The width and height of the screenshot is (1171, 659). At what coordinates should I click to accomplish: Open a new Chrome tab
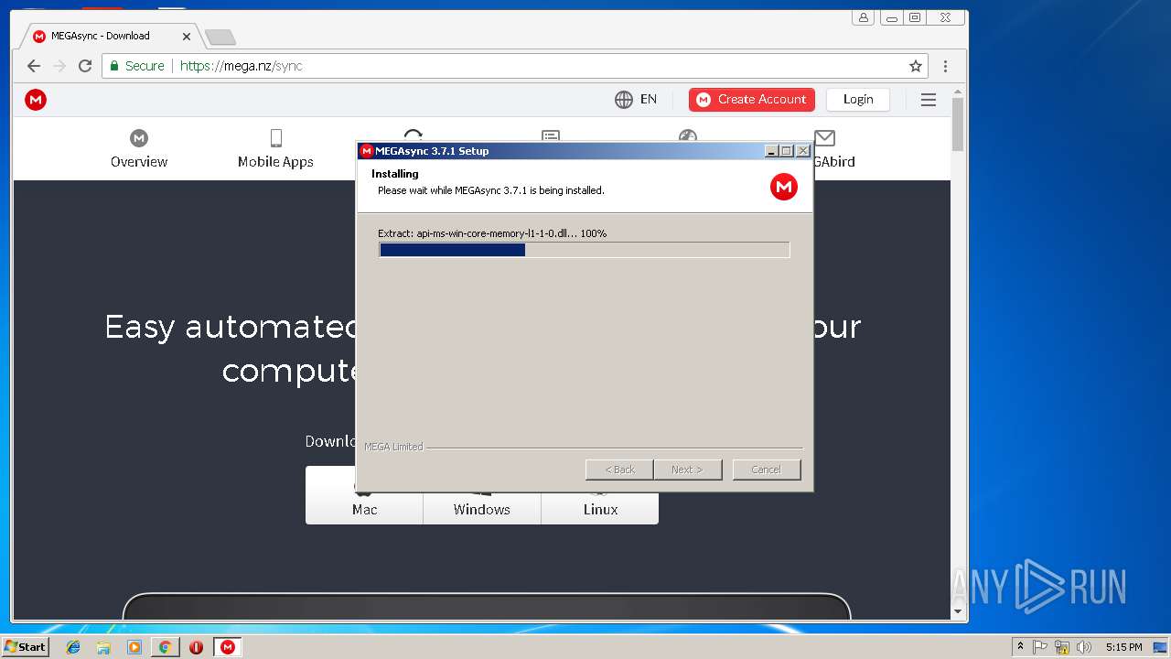click(x=220, y=37)
